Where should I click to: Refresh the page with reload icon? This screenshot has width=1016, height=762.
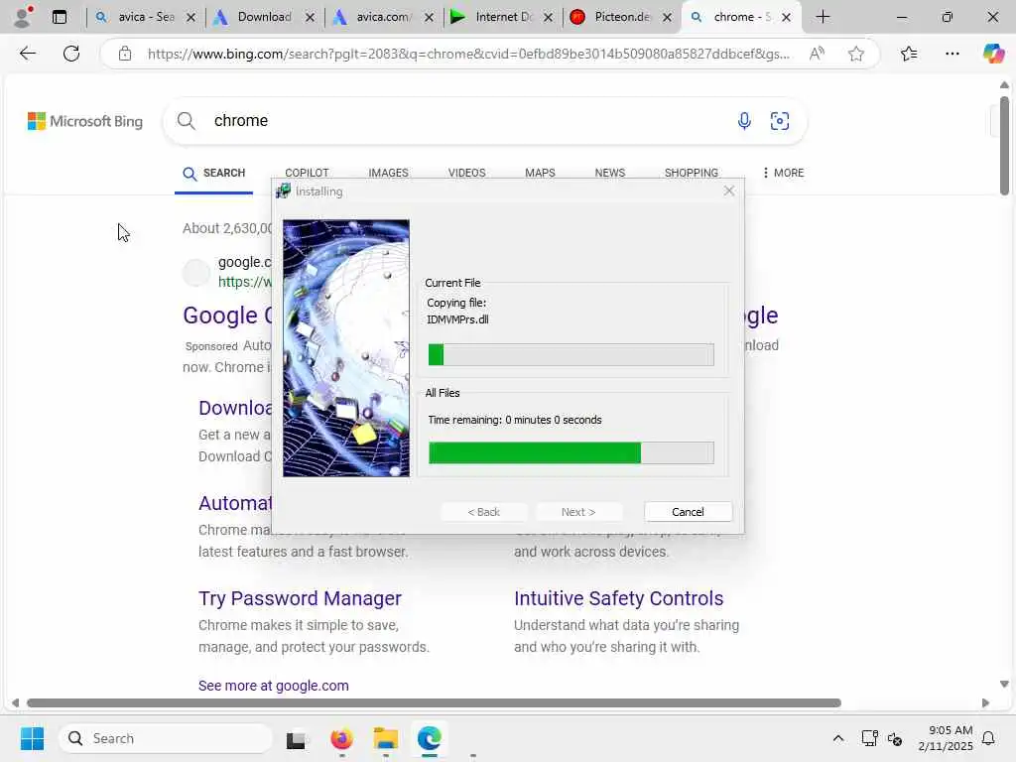point(71,54)
